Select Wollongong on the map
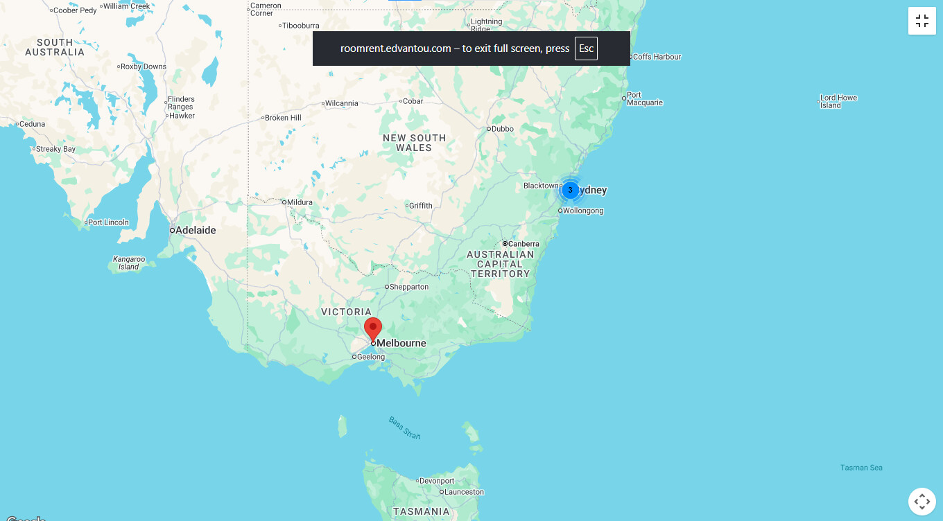 tap(582, 211)
